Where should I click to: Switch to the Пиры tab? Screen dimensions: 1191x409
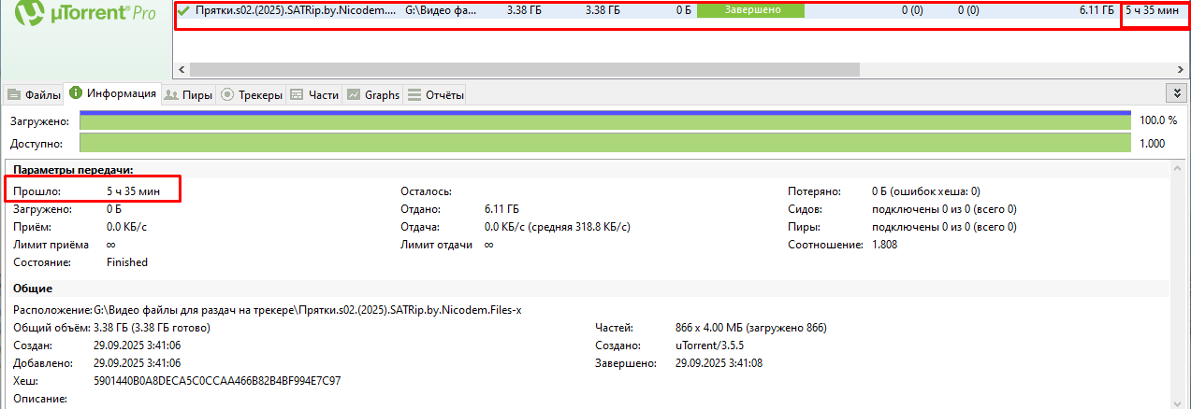(188, 95)
